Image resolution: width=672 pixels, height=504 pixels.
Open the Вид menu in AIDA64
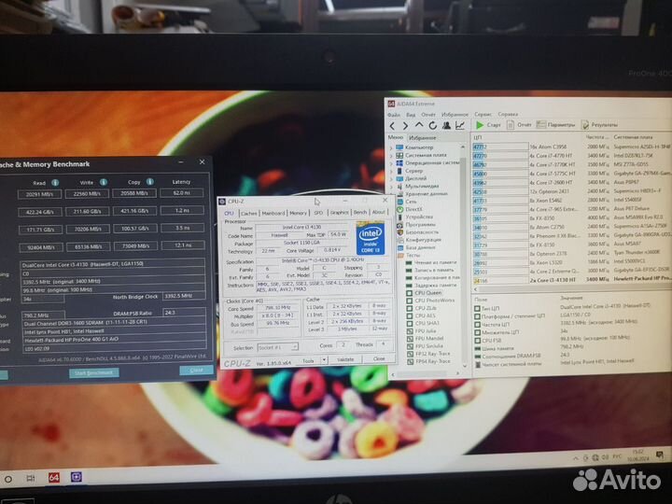[x=411, y=115]
